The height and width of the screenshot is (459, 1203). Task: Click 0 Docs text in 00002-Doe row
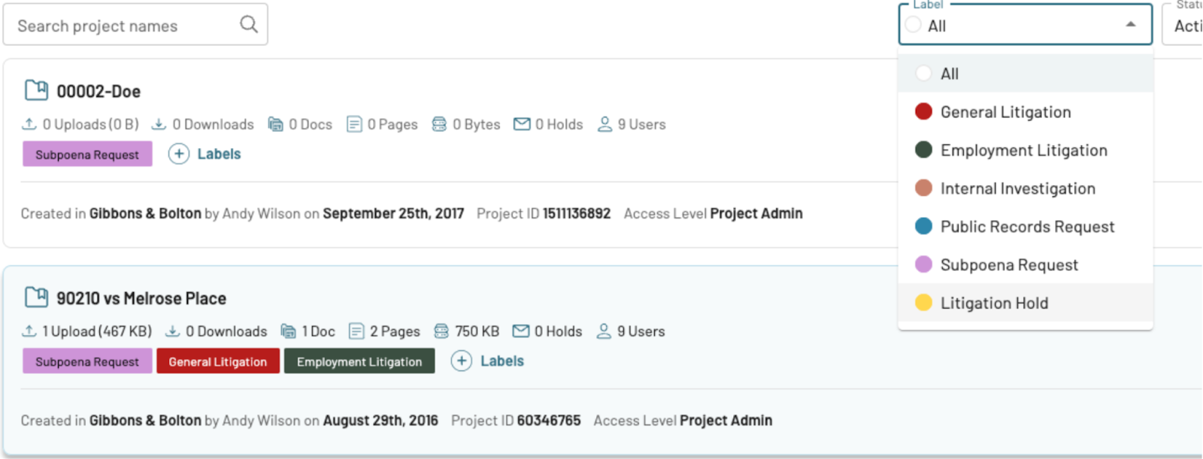click(311, 125)
